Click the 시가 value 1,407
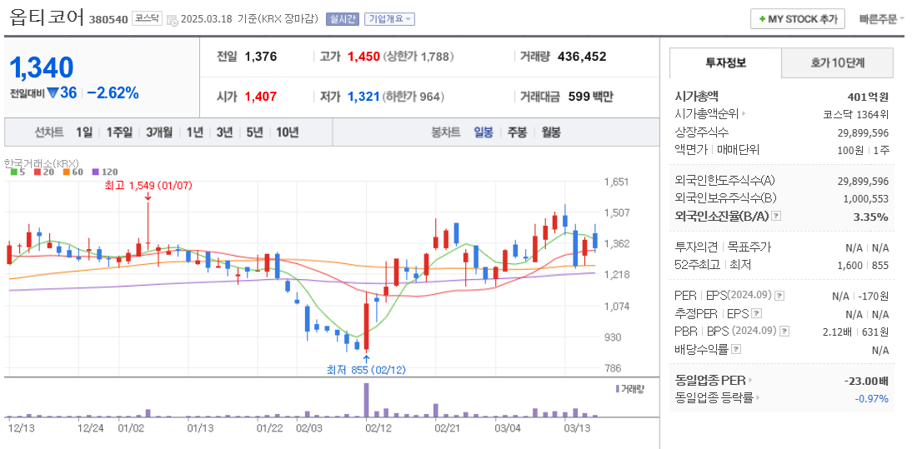The width and height of the screenshot is (912, 449). (x=261, y=97)
